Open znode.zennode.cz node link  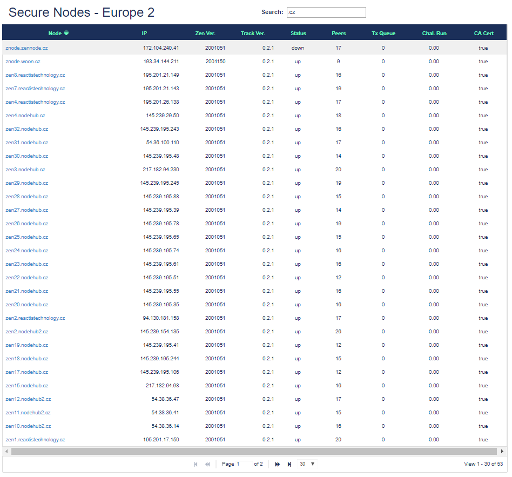coord(26,48)
